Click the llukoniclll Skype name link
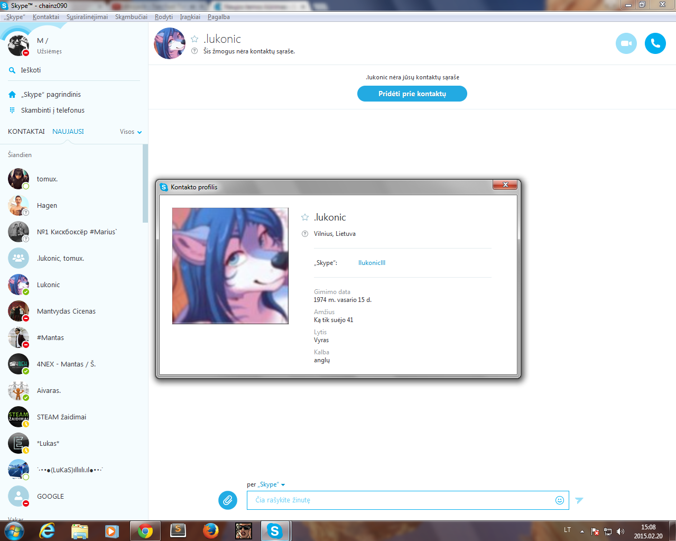This screenshot has height=541, width=676. point(372,263)
